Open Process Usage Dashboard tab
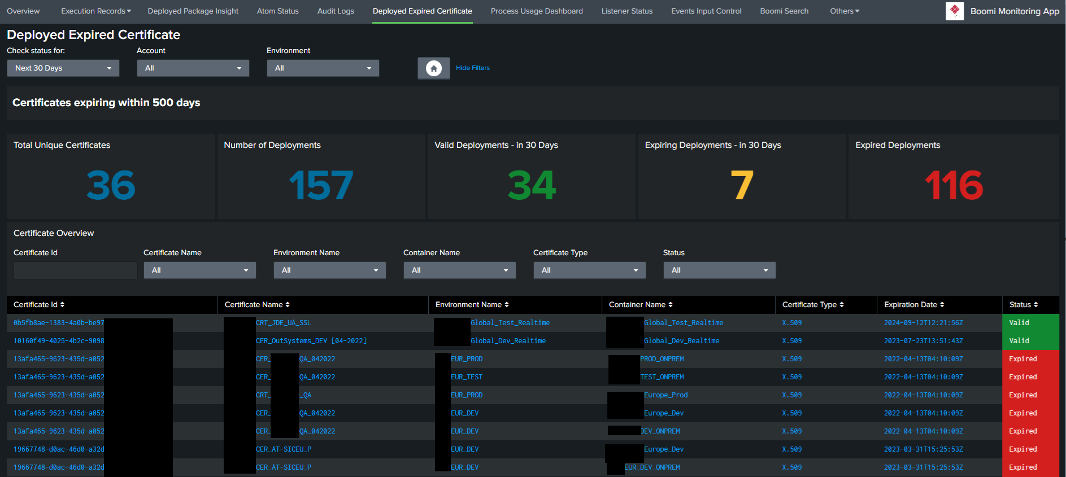The height and width of the screenshot is (477, 1066). (x=537, y=11)
